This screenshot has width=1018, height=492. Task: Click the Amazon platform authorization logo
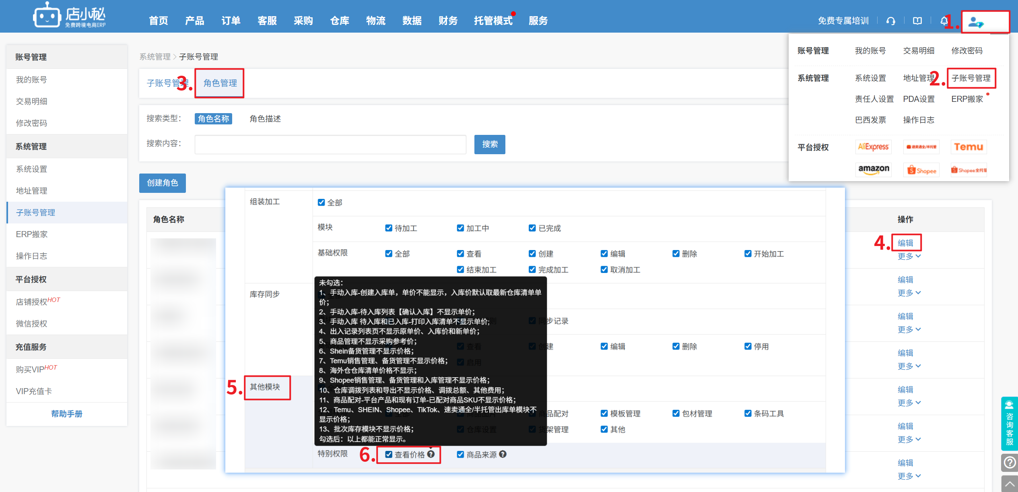coord(873,170)
